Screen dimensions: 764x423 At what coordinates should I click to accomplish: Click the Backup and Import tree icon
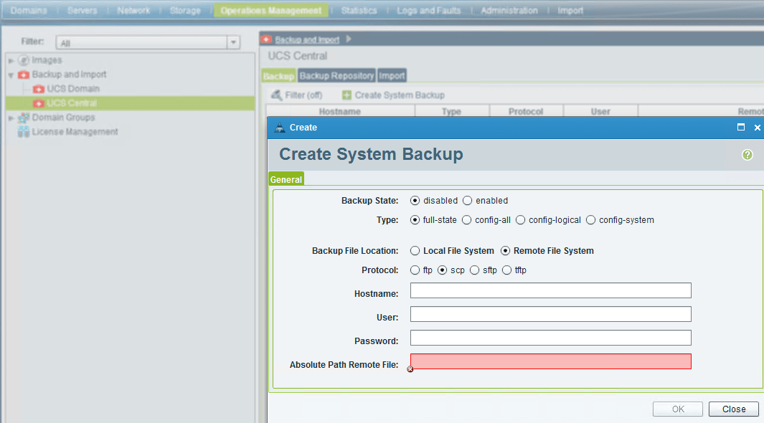coord(24,75)
